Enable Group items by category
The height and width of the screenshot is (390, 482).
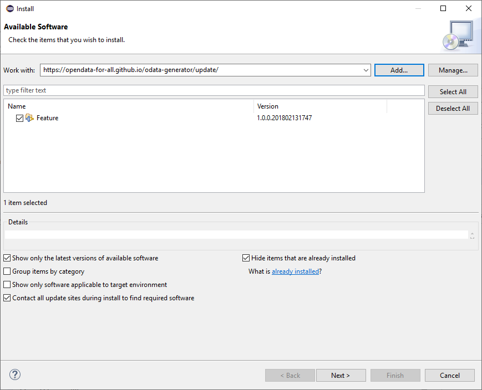[7, 271]
